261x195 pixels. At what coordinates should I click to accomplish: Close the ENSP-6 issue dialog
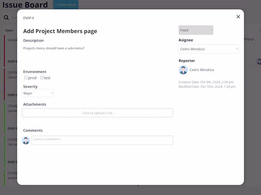coord(238,17)
